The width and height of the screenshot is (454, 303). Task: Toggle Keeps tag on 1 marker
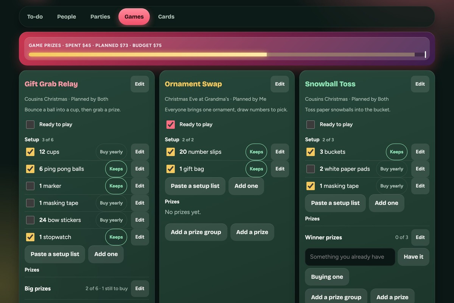[116, 186]
